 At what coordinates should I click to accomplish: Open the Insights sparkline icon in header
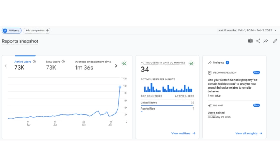(266, 41)
